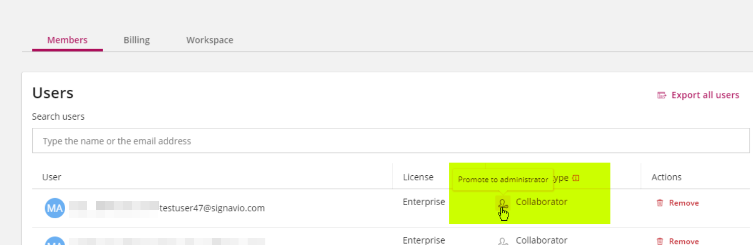Open the Workspace tab
Screen dimensions: 753x245
(x=210, y=40)
